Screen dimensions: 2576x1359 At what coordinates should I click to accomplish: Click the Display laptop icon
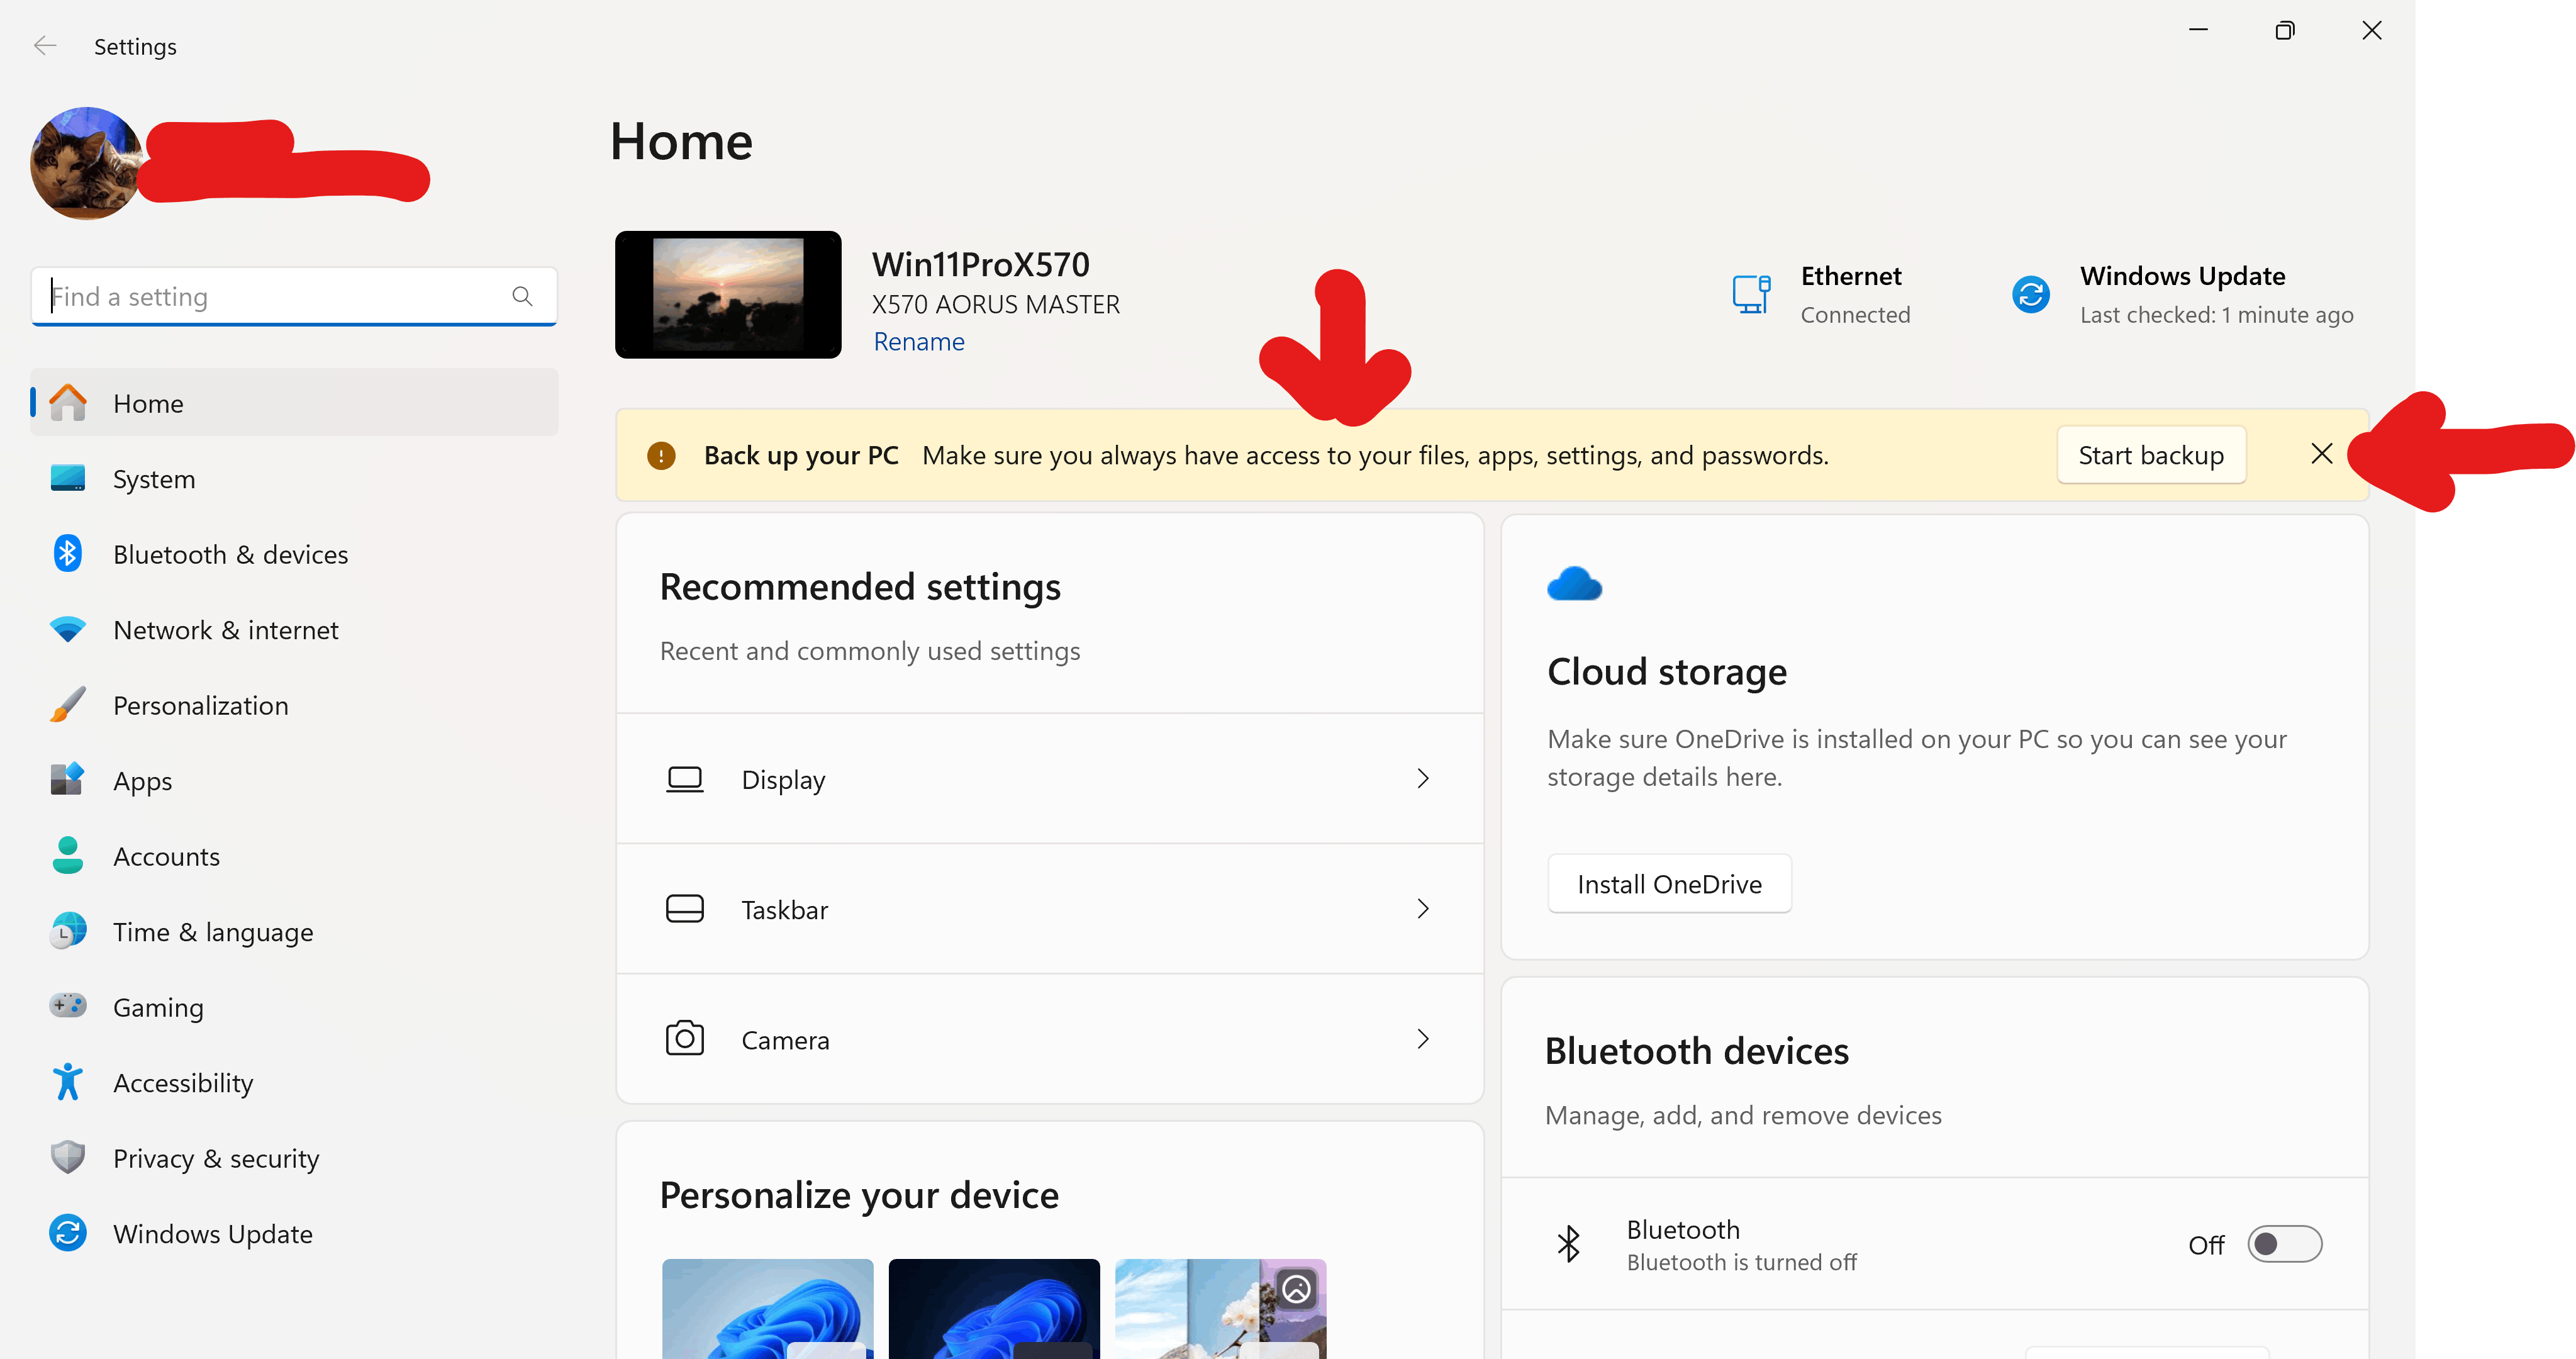click(685, 779)
